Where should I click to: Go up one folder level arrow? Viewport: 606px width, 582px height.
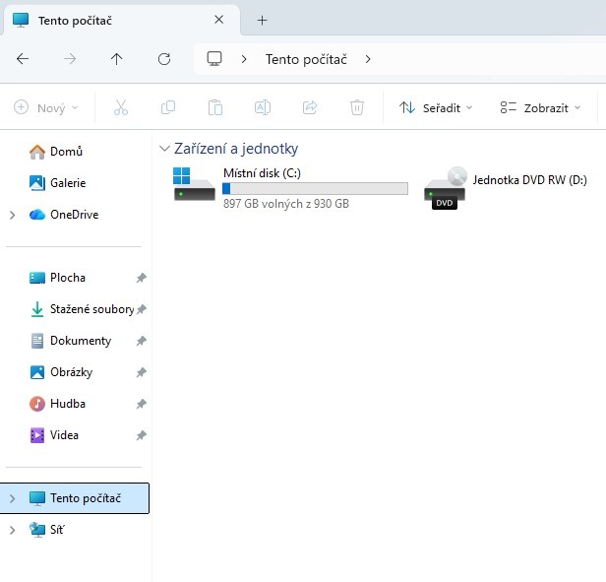point(117,59)
